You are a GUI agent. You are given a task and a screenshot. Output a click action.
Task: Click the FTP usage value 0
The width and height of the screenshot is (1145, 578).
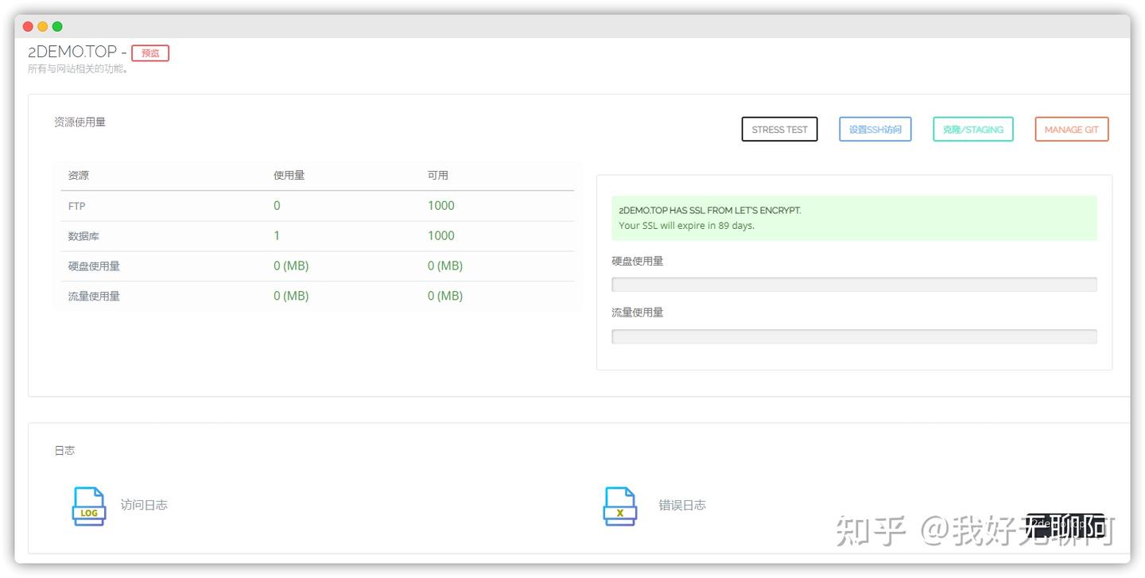(277, 206)
